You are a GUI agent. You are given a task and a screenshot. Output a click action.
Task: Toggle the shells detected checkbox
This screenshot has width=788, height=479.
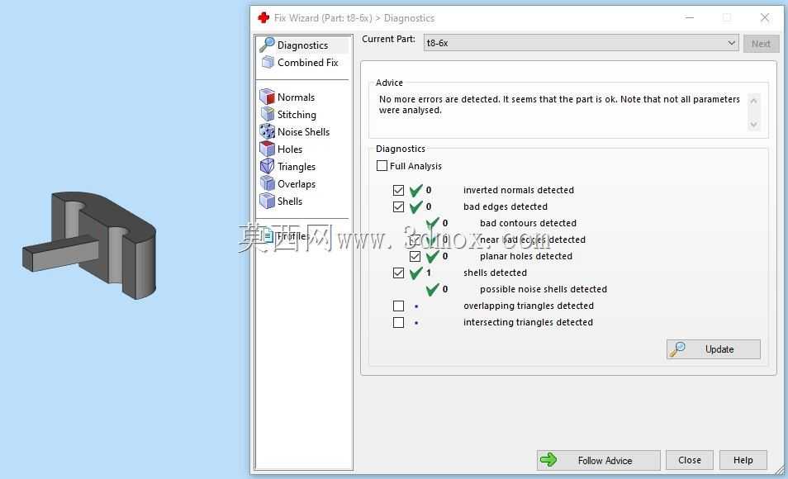click(x=398, y=273)
